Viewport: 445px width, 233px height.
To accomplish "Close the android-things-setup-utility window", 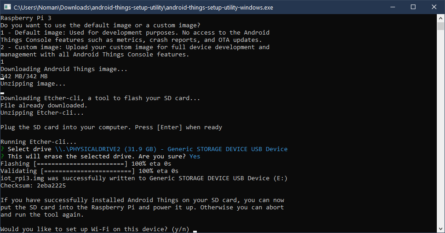I will click(434, 7).
